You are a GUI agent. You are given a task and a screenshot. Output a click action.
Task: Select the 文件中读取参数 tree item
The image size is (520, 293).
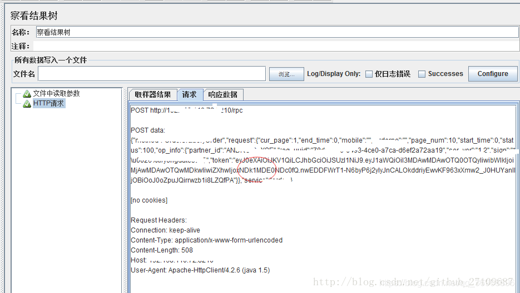[56, 94]
